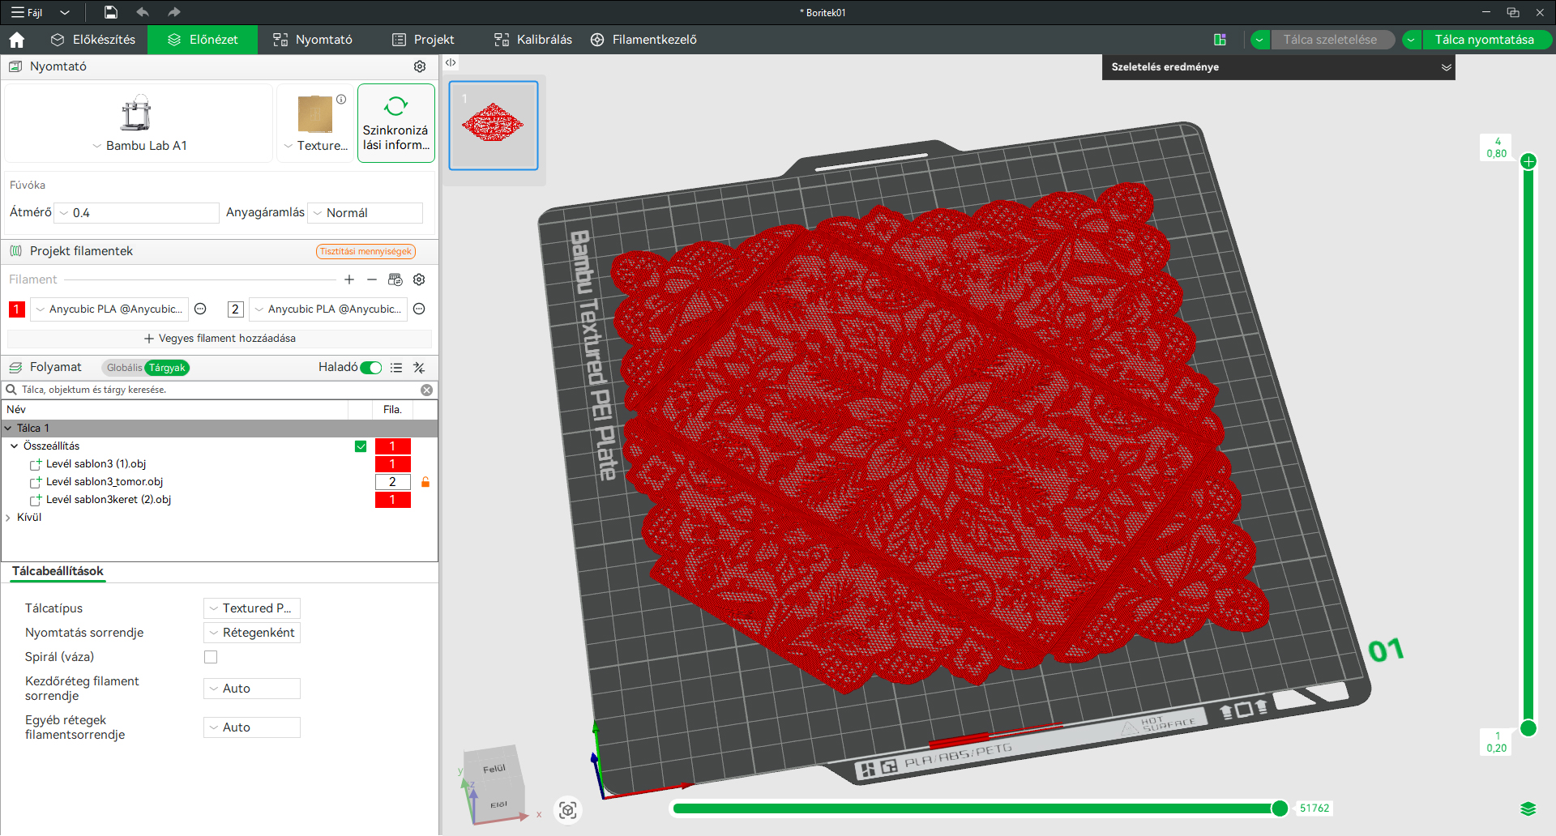Open the Átmérő 0.4 nozzle dropdown
Screen dimensions: 1556x836
tap(137, 213)
